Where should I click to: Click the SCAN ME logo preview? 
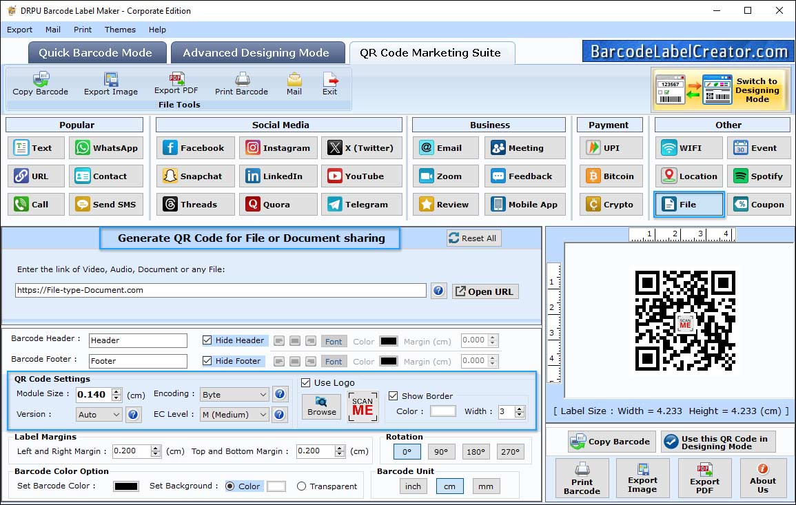(363, 406)
